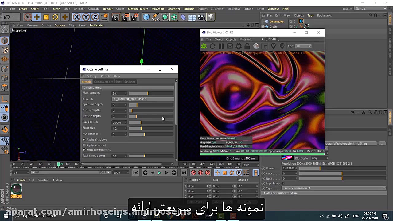Select the spline Pen tool
The width and height of the screenshot is (393, 221).
(x=155, y=17)
